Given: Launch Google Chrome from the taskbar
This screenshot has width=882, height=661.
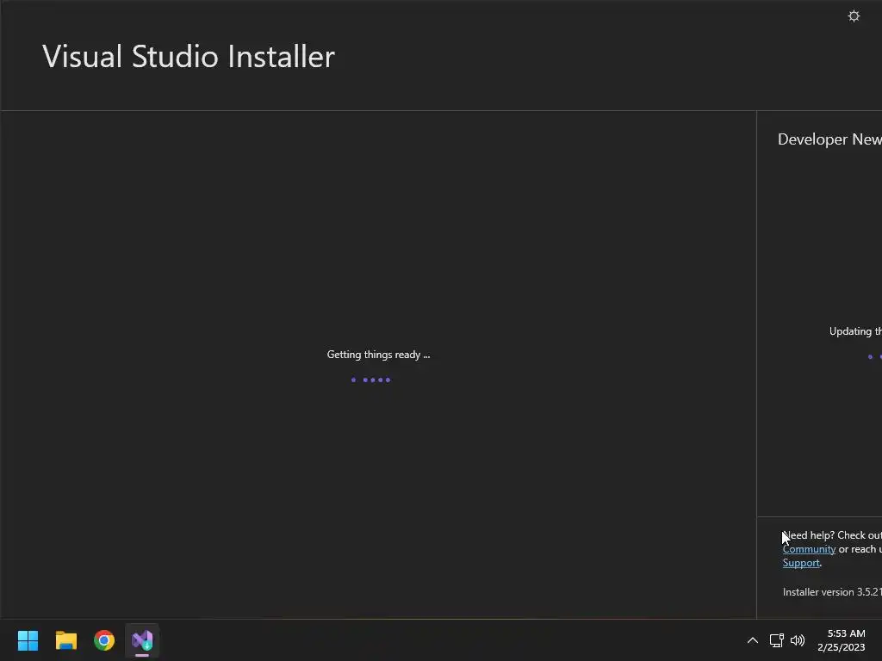Looking at the screenshot, I should (x=104, y=640).
